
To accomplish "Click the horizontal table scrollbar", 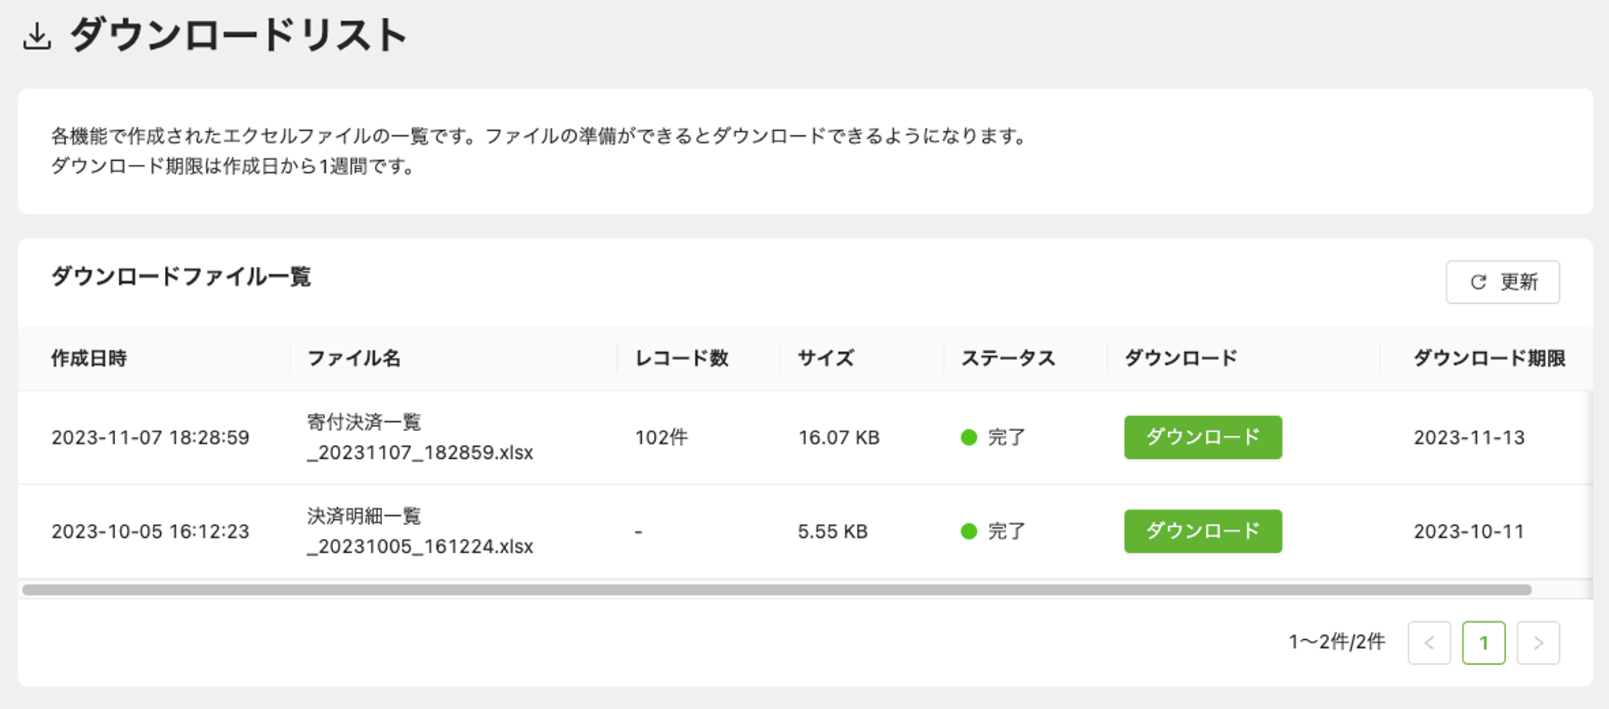I will (x=776, y=589).
